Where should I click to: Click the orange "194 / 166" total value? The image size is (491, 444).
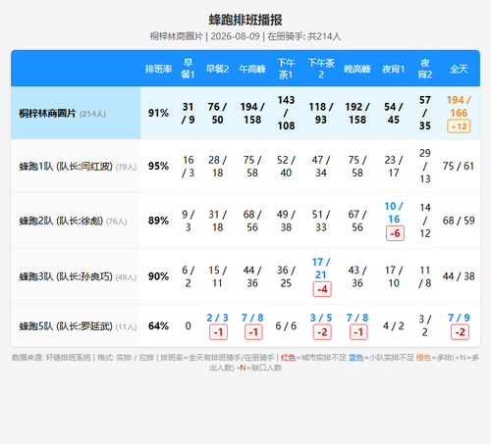click(x=459, y=107)
